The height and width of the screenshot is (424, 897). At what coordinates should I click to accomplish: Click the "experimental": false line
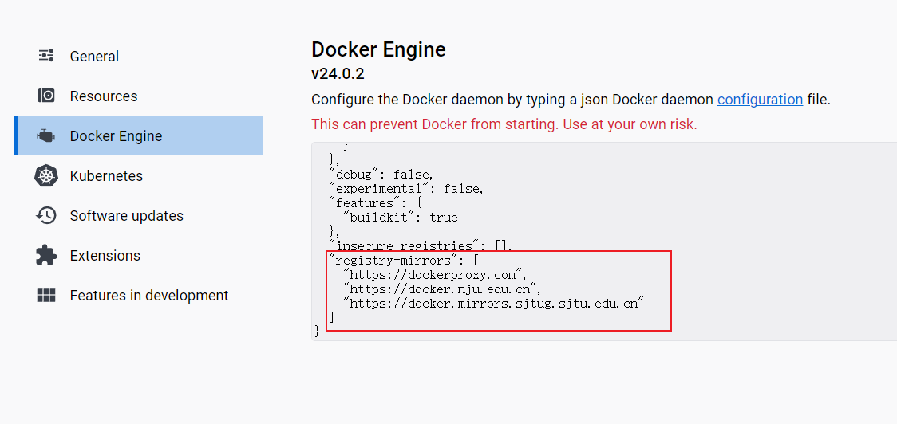(x=406, y=189)
